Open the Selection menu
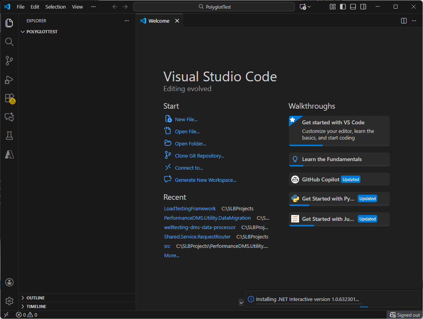Image resolution: width=423 pixels, height=319 pixels. click(55, 7)
